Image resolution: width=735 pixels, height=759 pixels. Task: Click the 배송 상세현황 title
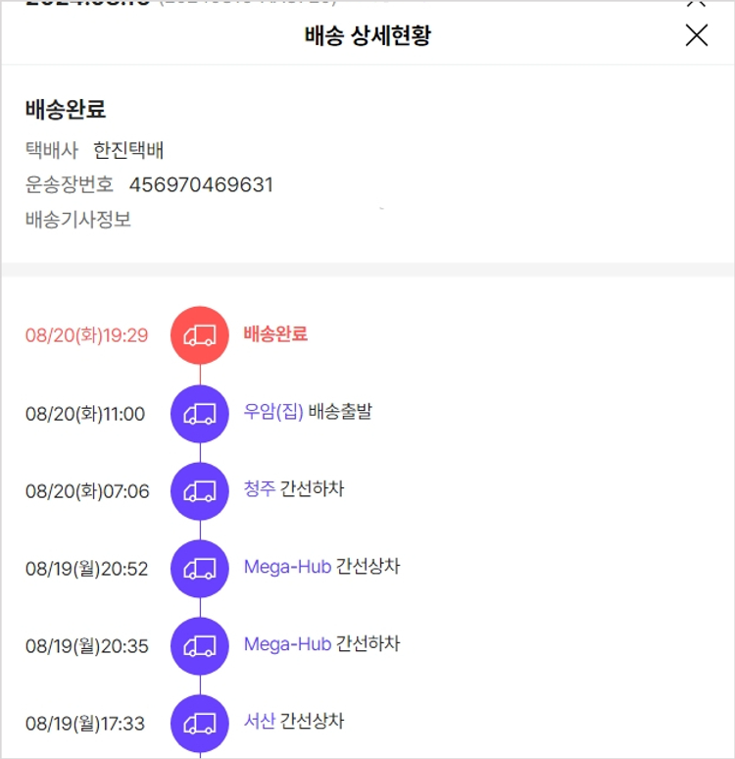pyautogui.click(x=367, y=37)
